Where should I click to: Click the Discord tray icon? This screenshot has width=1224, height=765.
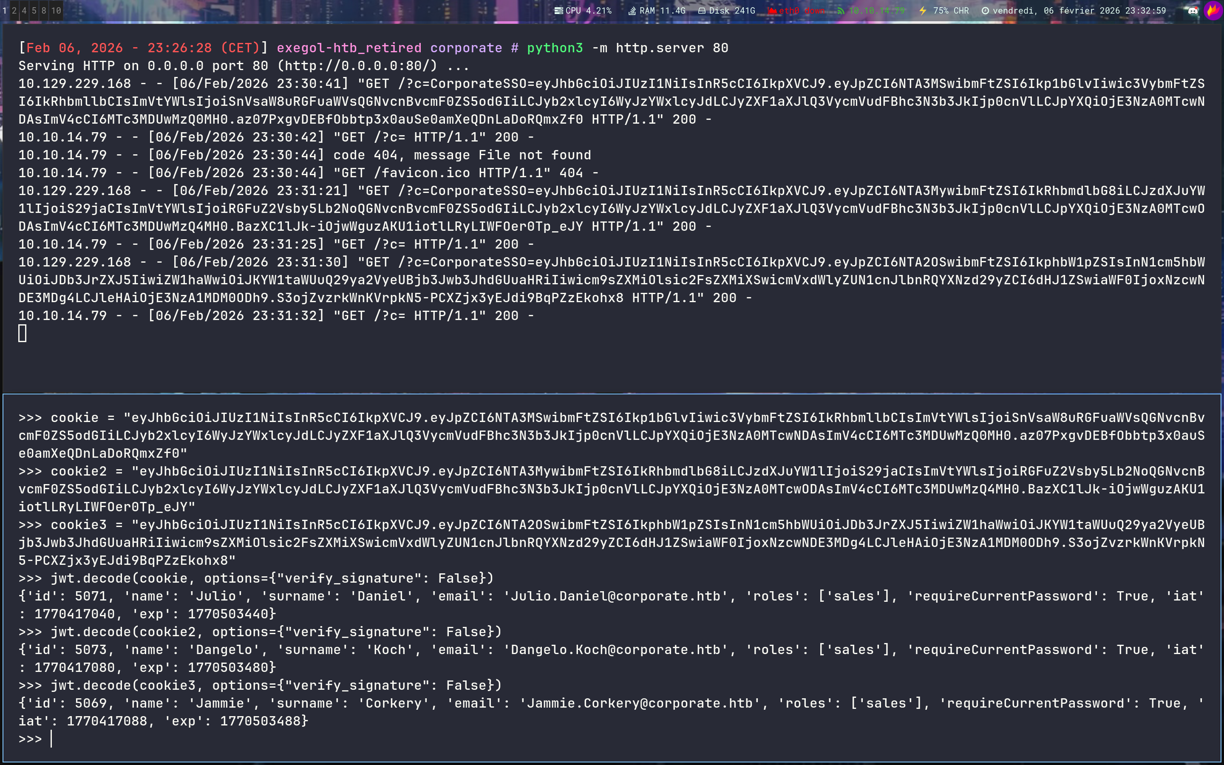point(1193,11)
